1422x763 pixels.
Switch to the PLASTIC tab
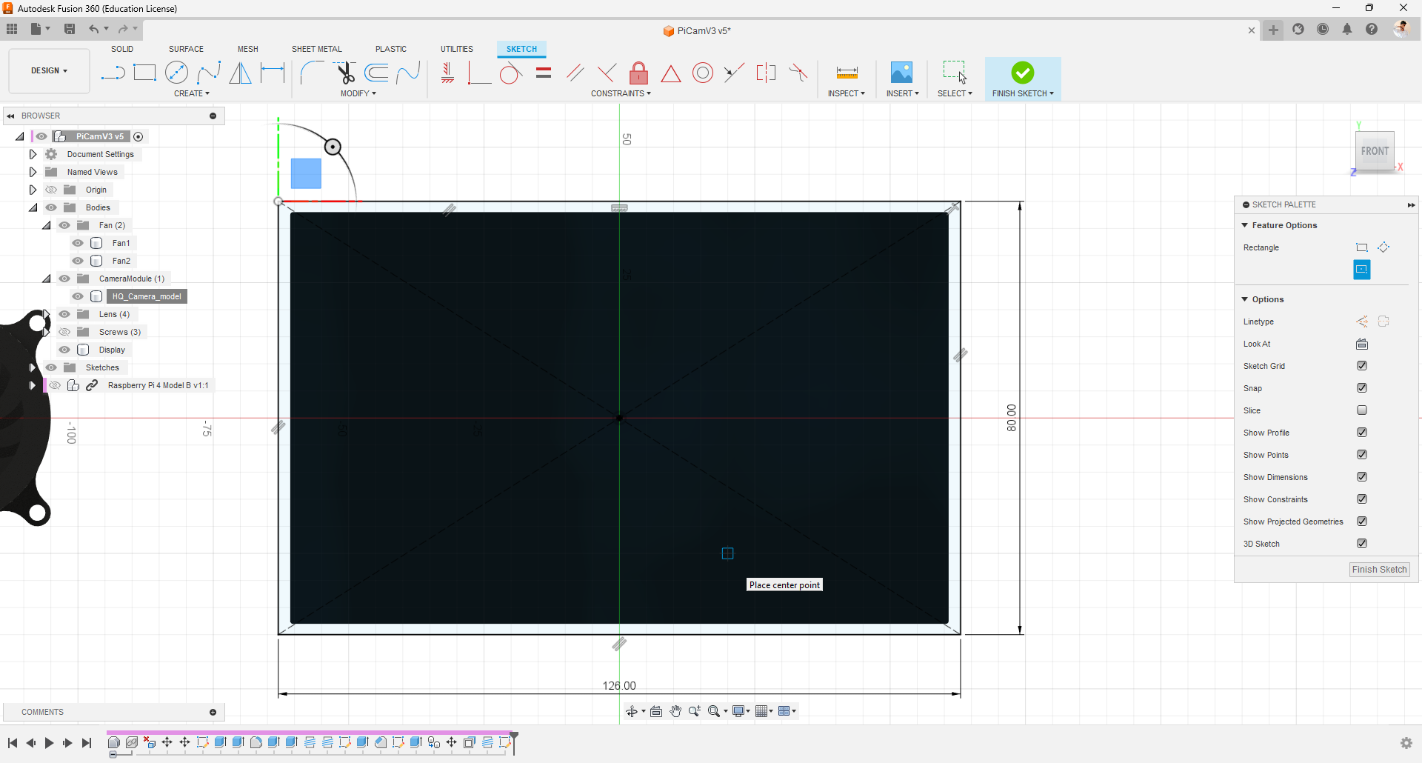point(391,49)
